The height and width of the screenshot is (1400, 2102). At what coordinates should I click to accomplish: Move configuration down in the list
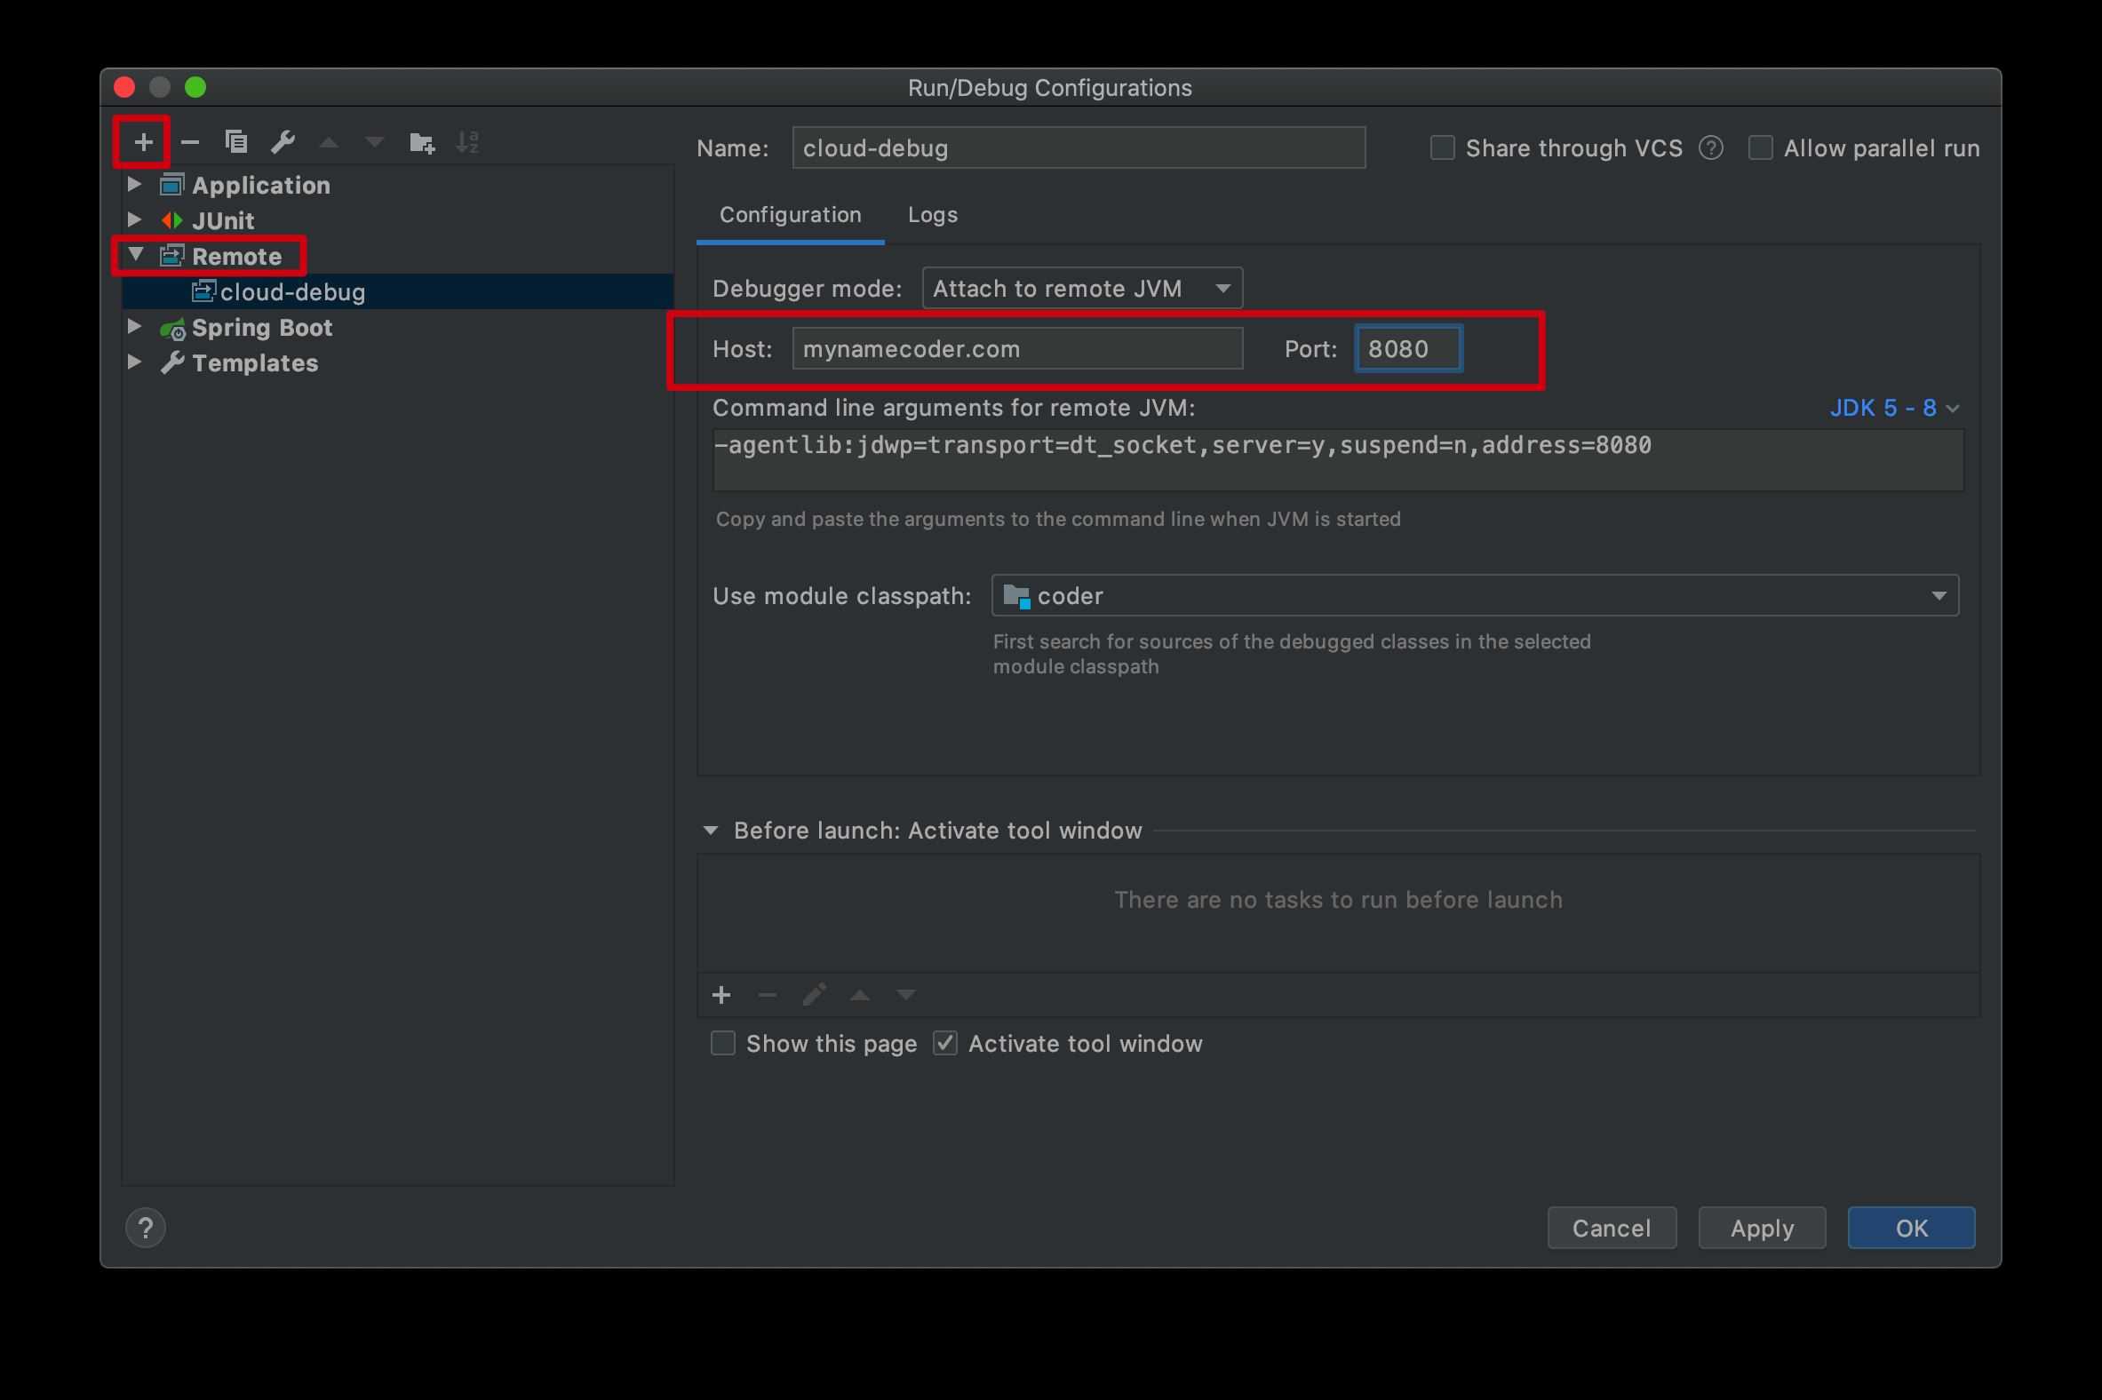[375, 142]
